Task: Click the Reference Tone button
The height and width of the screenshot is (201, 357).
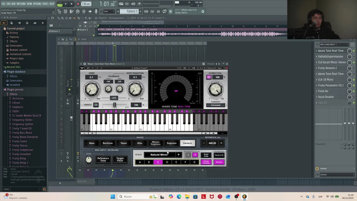Action: (x=103, y=159)
